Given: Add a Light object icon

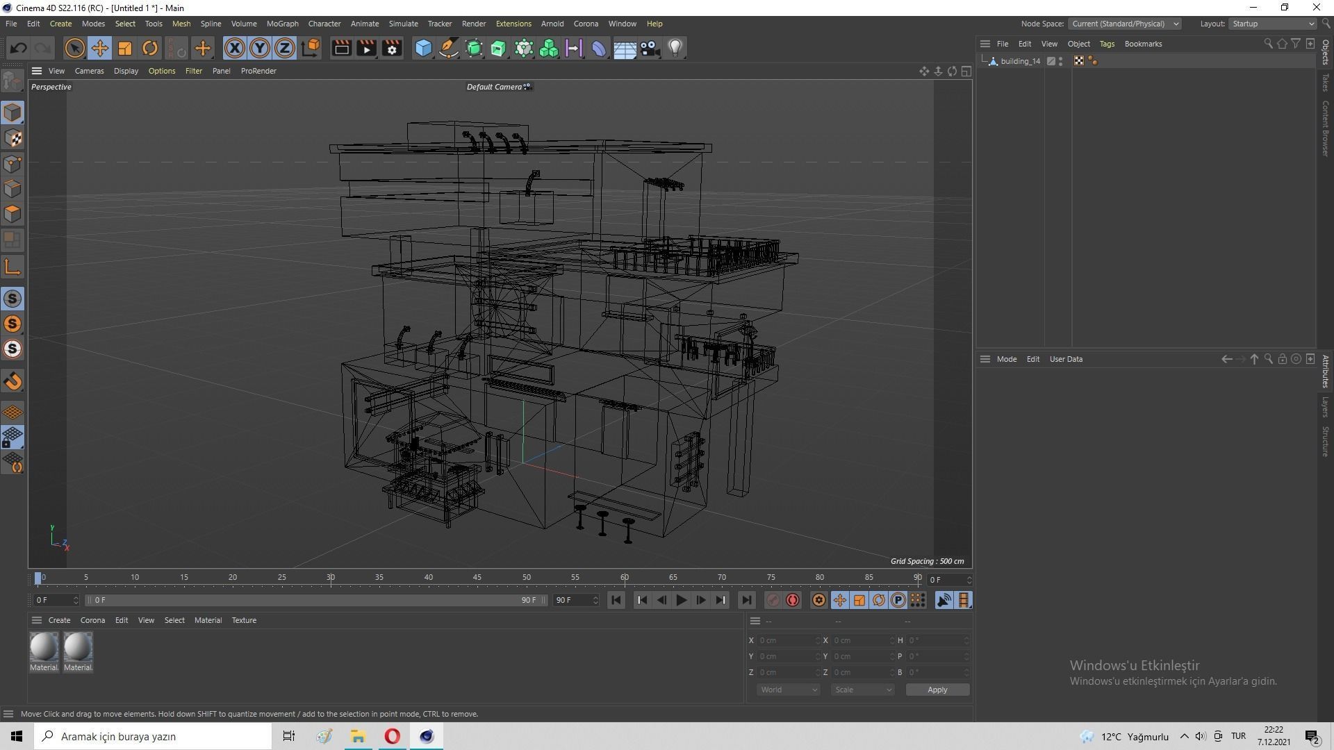Looking at the screenshot, I should point(675,48).
